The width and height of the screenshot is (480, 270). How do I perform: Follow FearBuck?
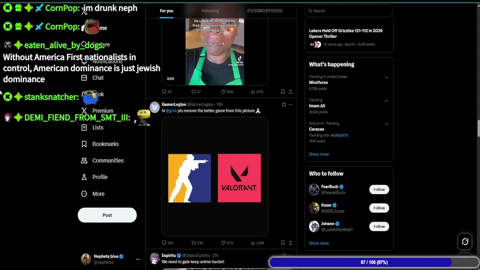[x=379, y=189]
